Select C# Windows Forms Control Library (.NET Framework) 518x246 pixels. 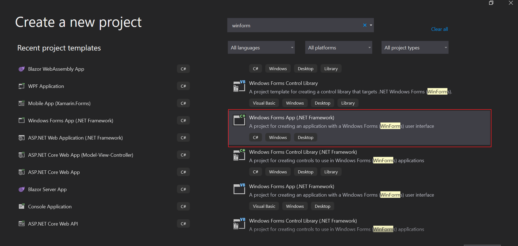(x=303, y=152)
